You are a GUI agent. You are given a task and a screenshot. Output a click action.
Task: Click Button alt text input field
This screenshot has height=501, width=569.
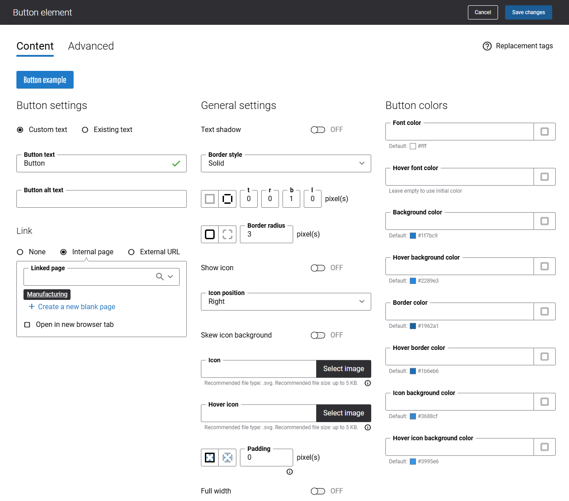(102, 199)
